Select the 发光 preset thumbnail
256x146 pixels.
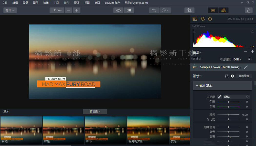tap(180, 130)
